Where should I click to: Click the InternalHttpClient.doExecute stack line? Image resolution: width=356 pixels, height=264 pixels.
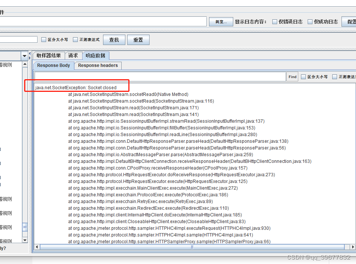point(155,215)
